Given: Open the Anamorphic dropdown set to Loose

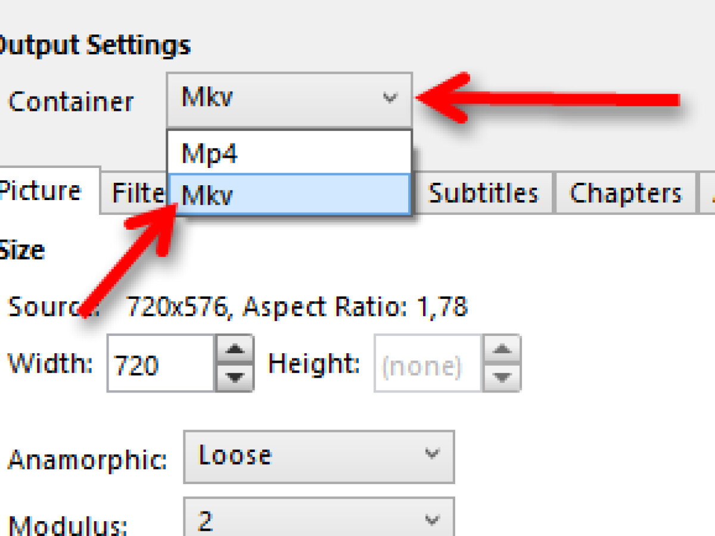Looking at the screenshot, I should 318,456.
